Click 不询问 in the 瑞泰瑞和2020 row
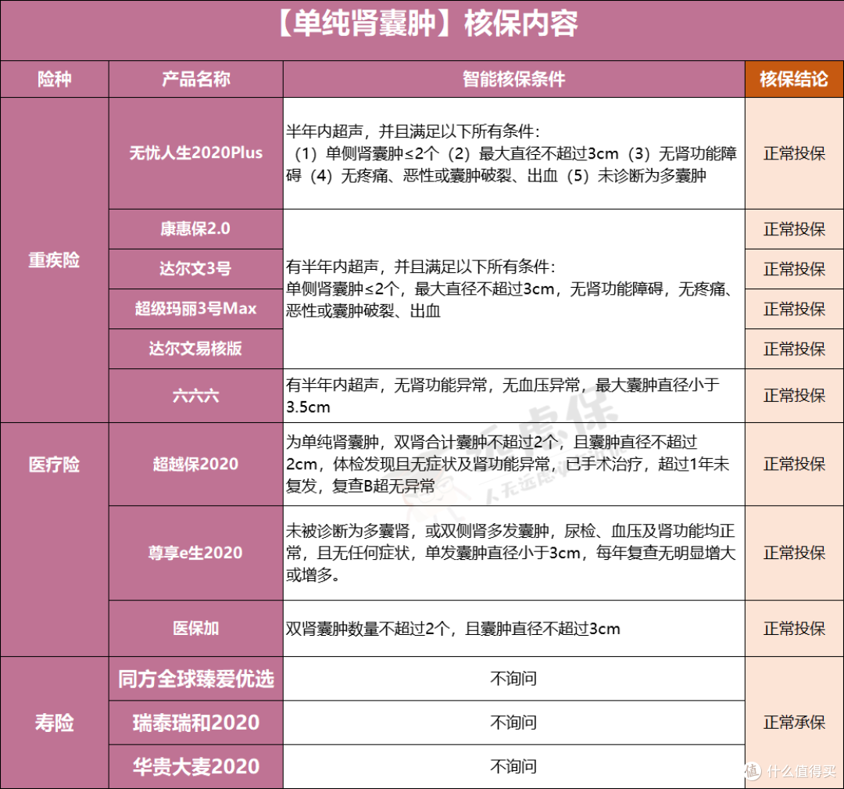844x789 pixels. [x=513, y=723]
